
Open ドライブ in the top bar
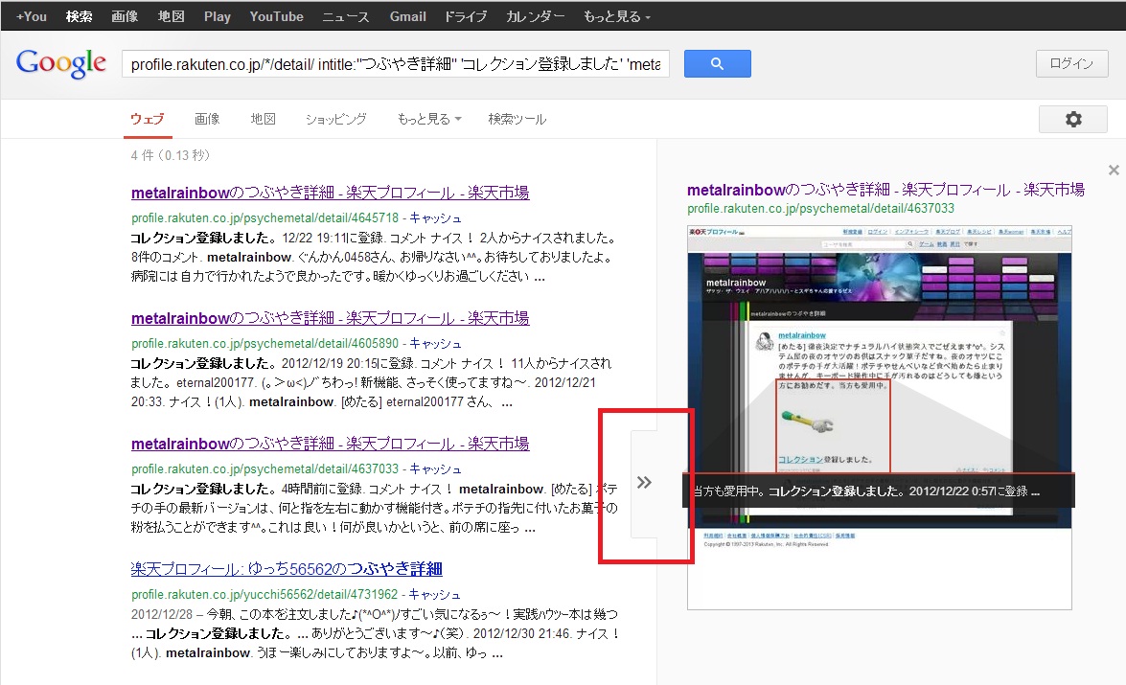click(x=466, y=16)
